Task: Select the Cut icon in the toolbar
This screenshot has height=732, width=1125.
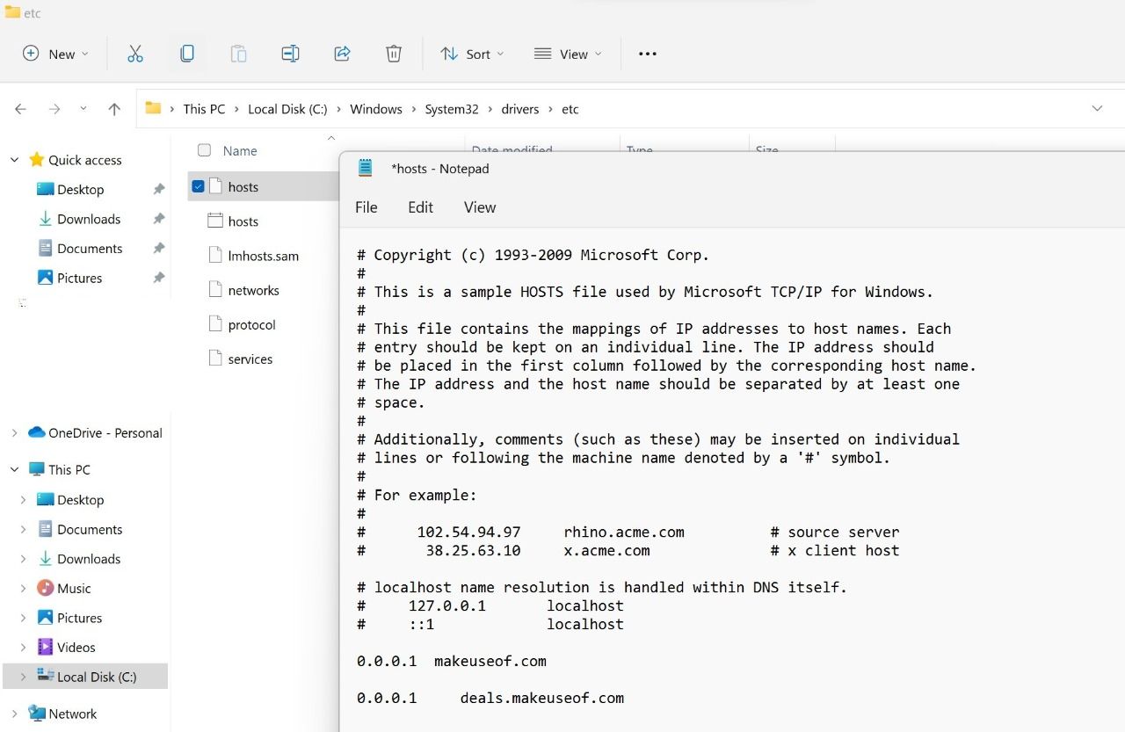Action: (x=135, y=54)
